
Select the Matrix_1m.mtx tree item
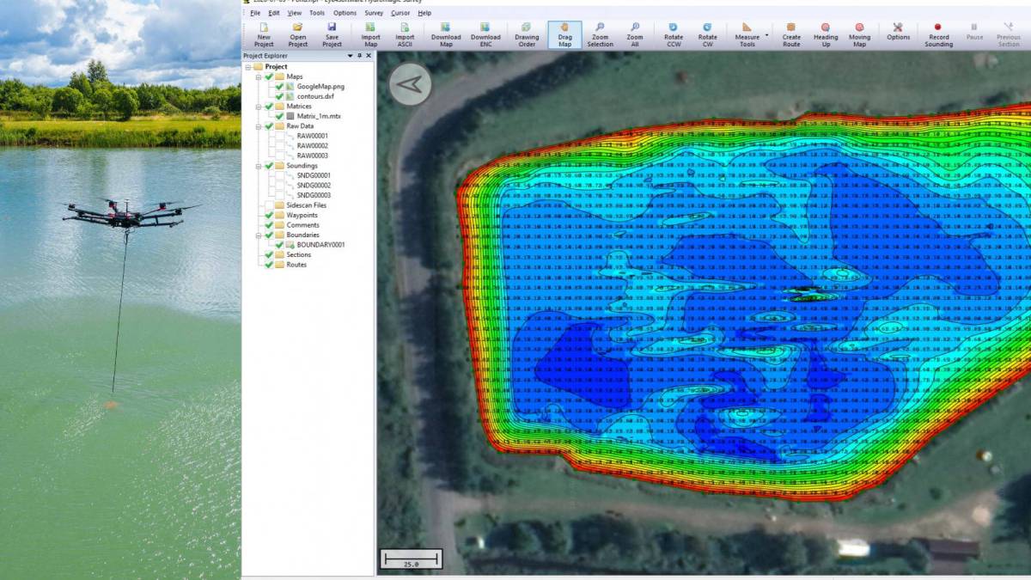tap(319, 116)
